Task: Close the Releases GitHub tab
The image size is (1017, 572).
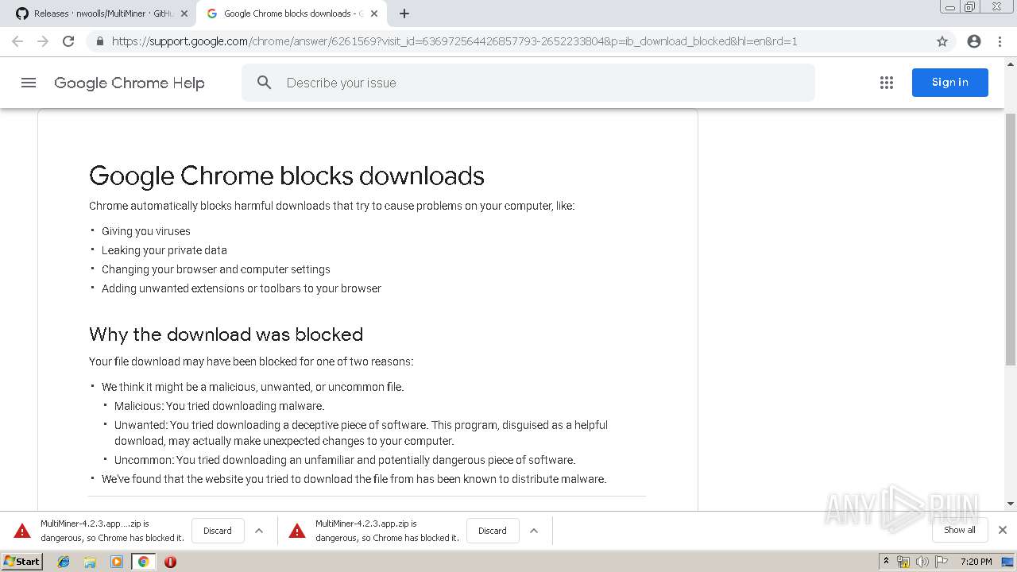Action: (x=184, y=14)
